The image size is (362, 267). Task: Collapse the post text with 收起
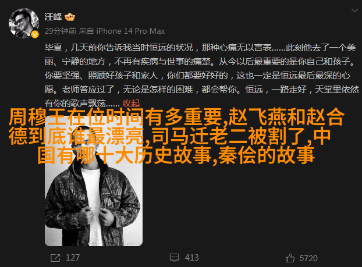[131, 104]
